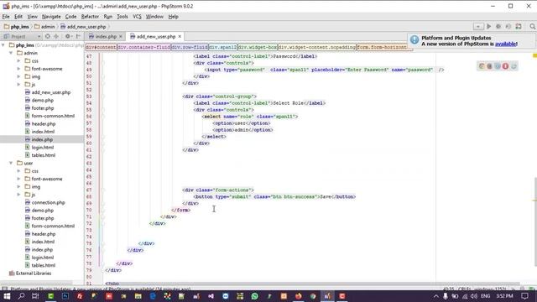Screen dimensions: 537x302
Task: Select form-common.html in admin folder
Action: point(50,116)
